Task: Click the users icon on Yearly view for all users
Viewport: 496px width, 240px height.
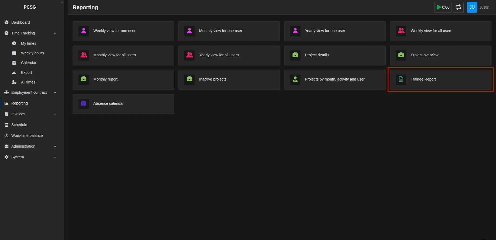Action: click(x=189, y=55)
